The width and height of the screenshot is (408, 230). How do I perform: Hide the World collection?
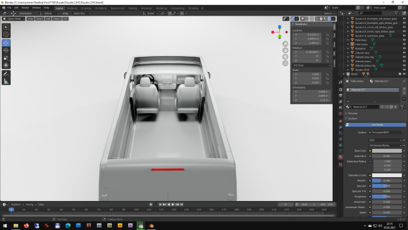[x=404, y=74]
